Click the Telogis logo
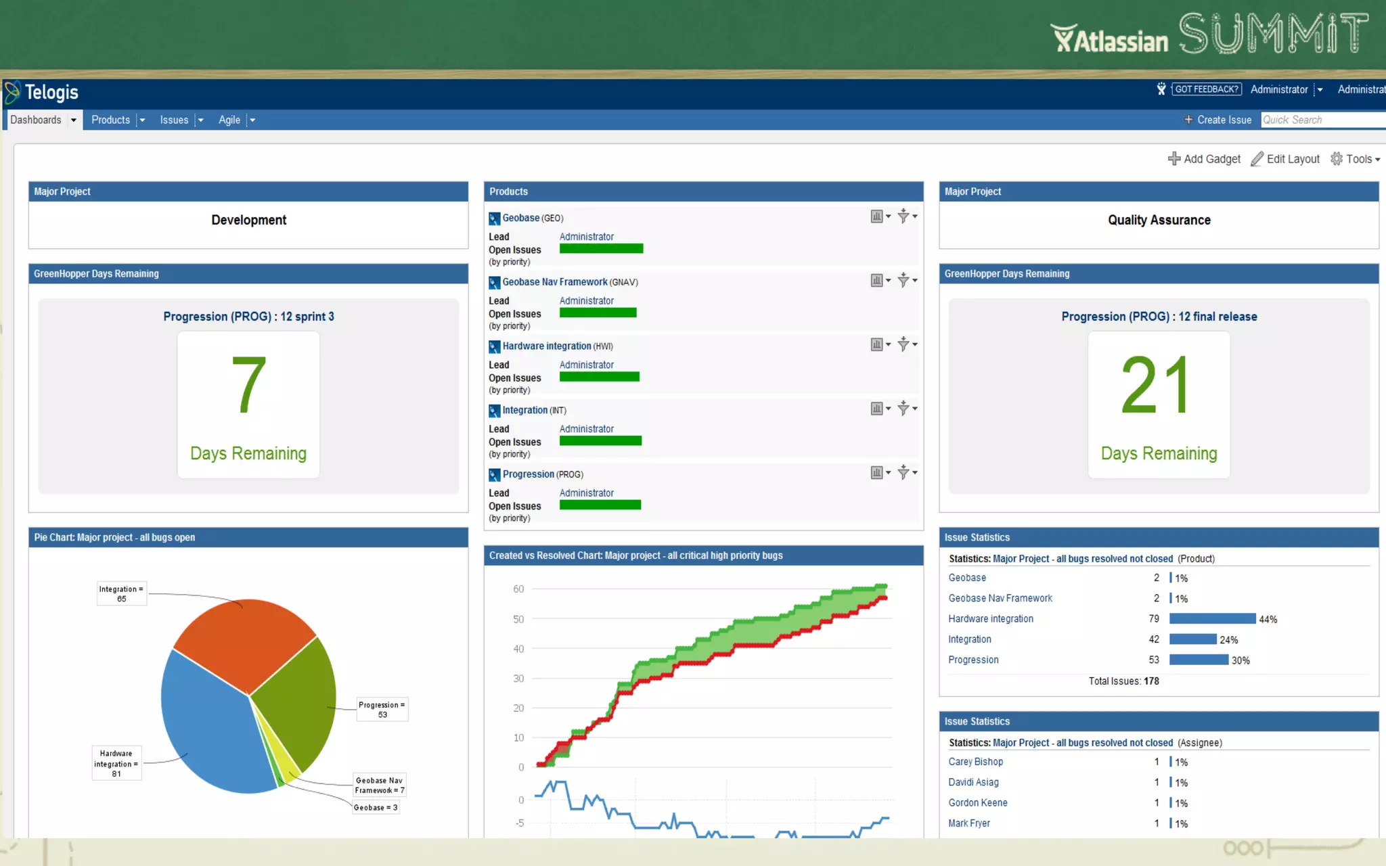Screen dimensions: 1386x866 (x=42, y=92)
